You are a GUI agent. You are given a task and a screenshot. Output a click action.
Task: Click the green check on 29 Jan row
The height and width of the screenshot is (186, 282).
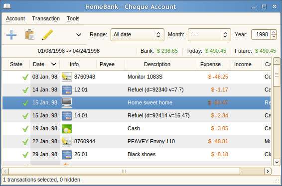pos(25,155)
